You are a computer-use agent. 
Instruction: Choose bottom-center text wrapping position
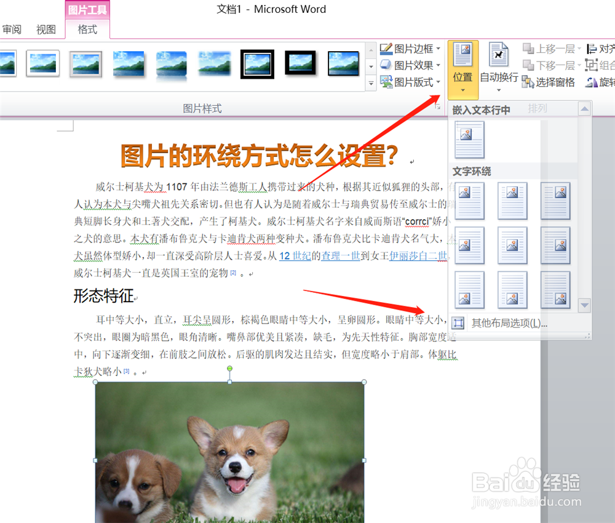(x=512, y=290)
